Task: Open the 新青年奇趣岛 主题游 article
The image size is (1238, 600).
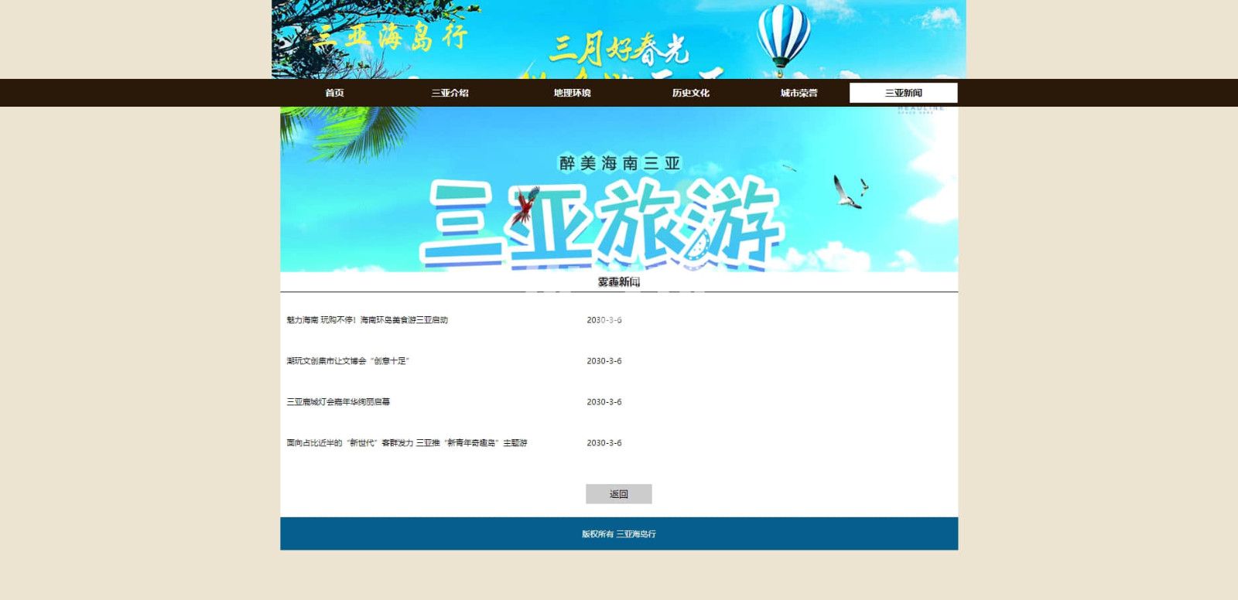Action: click(406, 443)
